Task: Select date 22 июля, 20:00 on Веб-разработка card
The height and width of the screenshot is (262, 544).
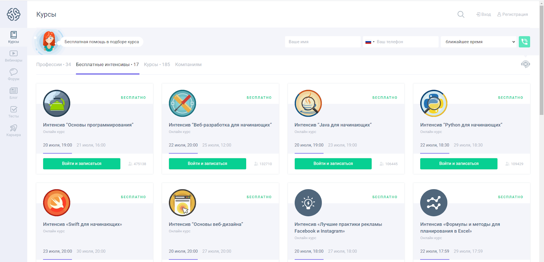Action: (x=183, y=145)
